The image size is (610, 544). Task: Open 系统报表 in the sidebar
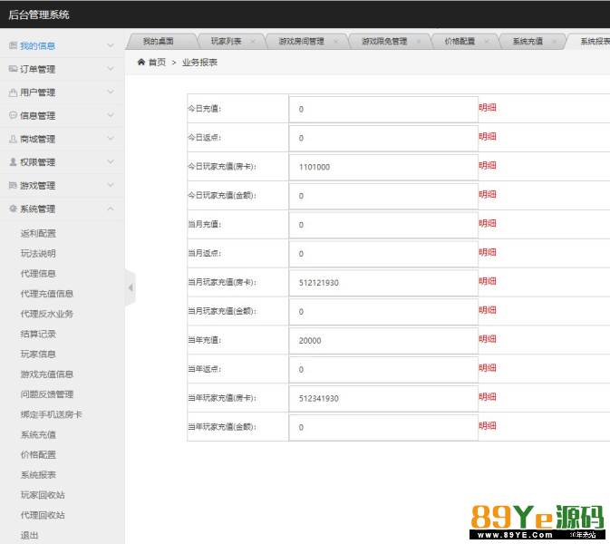[x=38, y=475]
